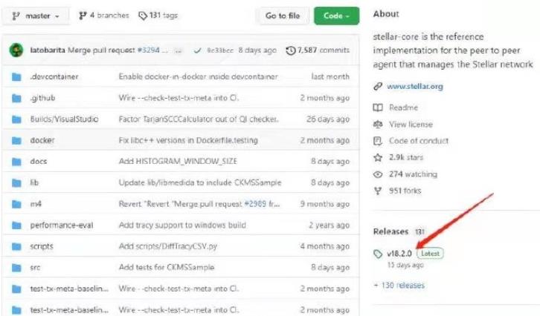Click folder icon beside src

16,268
